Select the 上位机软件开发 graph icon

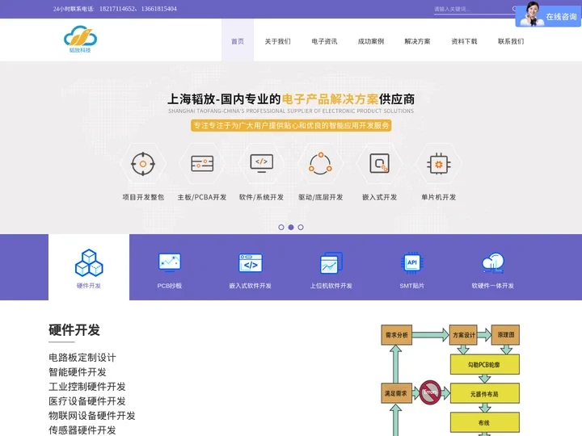pos(331,263)
